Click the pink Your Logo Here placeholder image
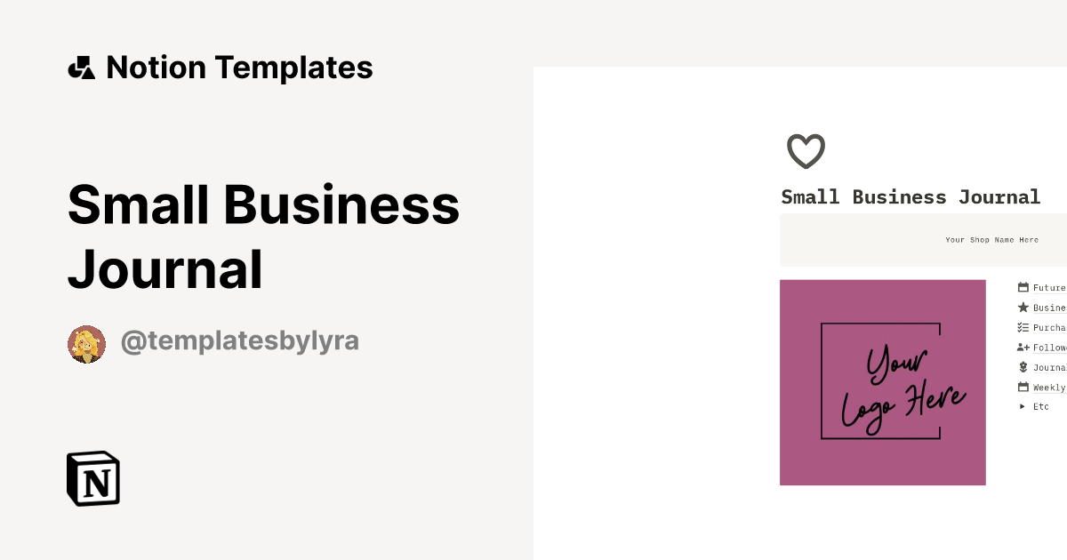Image resolution: width=1067 pixels, height=560 pixels. (883, 382)
